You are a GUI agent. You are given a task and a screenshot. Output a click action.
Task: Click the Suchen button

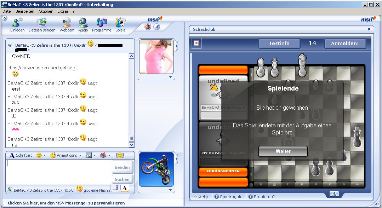coord(122,179)
